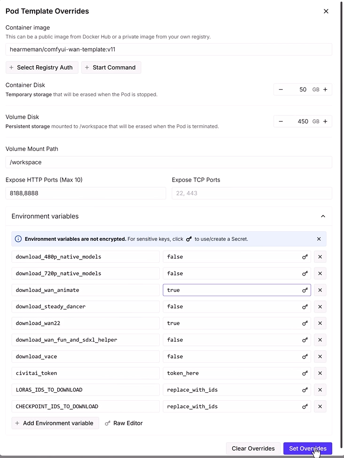
Task: Remove download_480p_native_models variable
Action: click(x=320, y=257)
